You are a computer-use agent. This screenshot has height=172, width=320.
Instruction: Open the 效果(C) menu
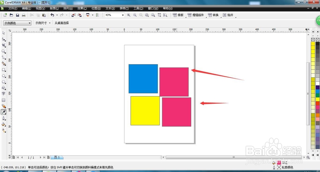coord(82,8)
